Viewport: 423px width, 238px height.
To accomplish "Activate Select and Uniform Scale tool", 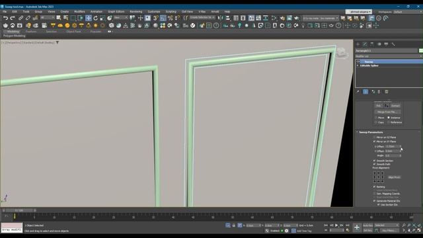I will (x=102, y=18).
